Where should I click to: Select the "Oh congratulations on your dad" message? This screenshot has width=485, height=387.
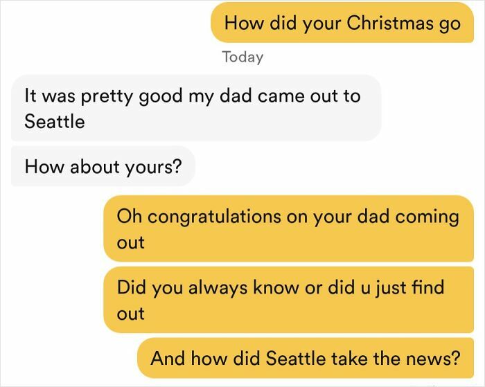288,228
